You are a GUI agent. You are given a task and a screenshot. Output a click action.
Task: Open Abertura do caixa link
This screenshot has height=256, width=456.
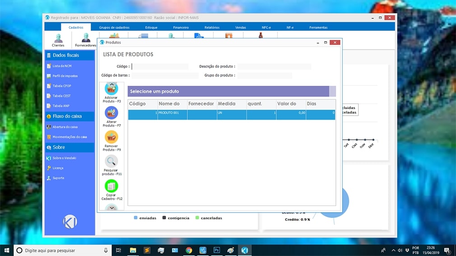click(65, 127)
